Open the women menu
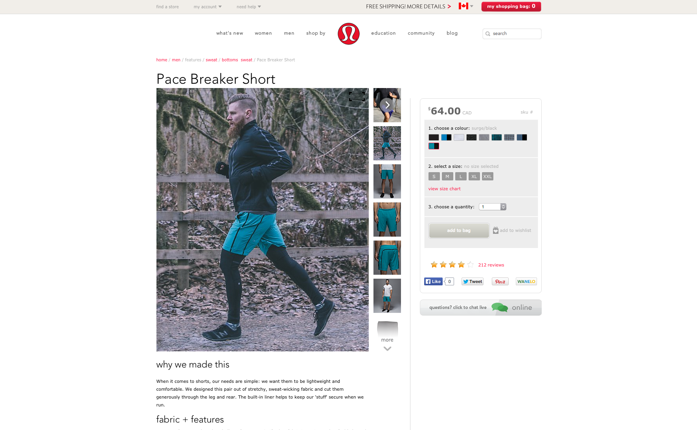This screenshot has width=697, height=430. (263, 33)
